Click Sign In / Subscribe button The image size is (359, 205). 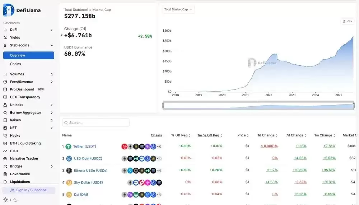[x=29, y=190]
